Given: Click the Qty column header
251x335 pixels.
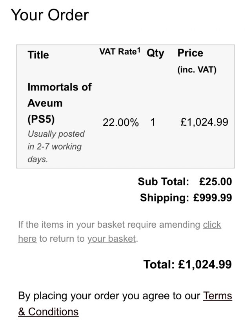Looking at the screenshot, I should tap(155, 53).
